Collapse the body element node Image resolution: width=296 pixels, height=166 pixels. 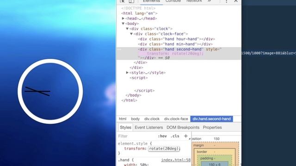(123, 24)
